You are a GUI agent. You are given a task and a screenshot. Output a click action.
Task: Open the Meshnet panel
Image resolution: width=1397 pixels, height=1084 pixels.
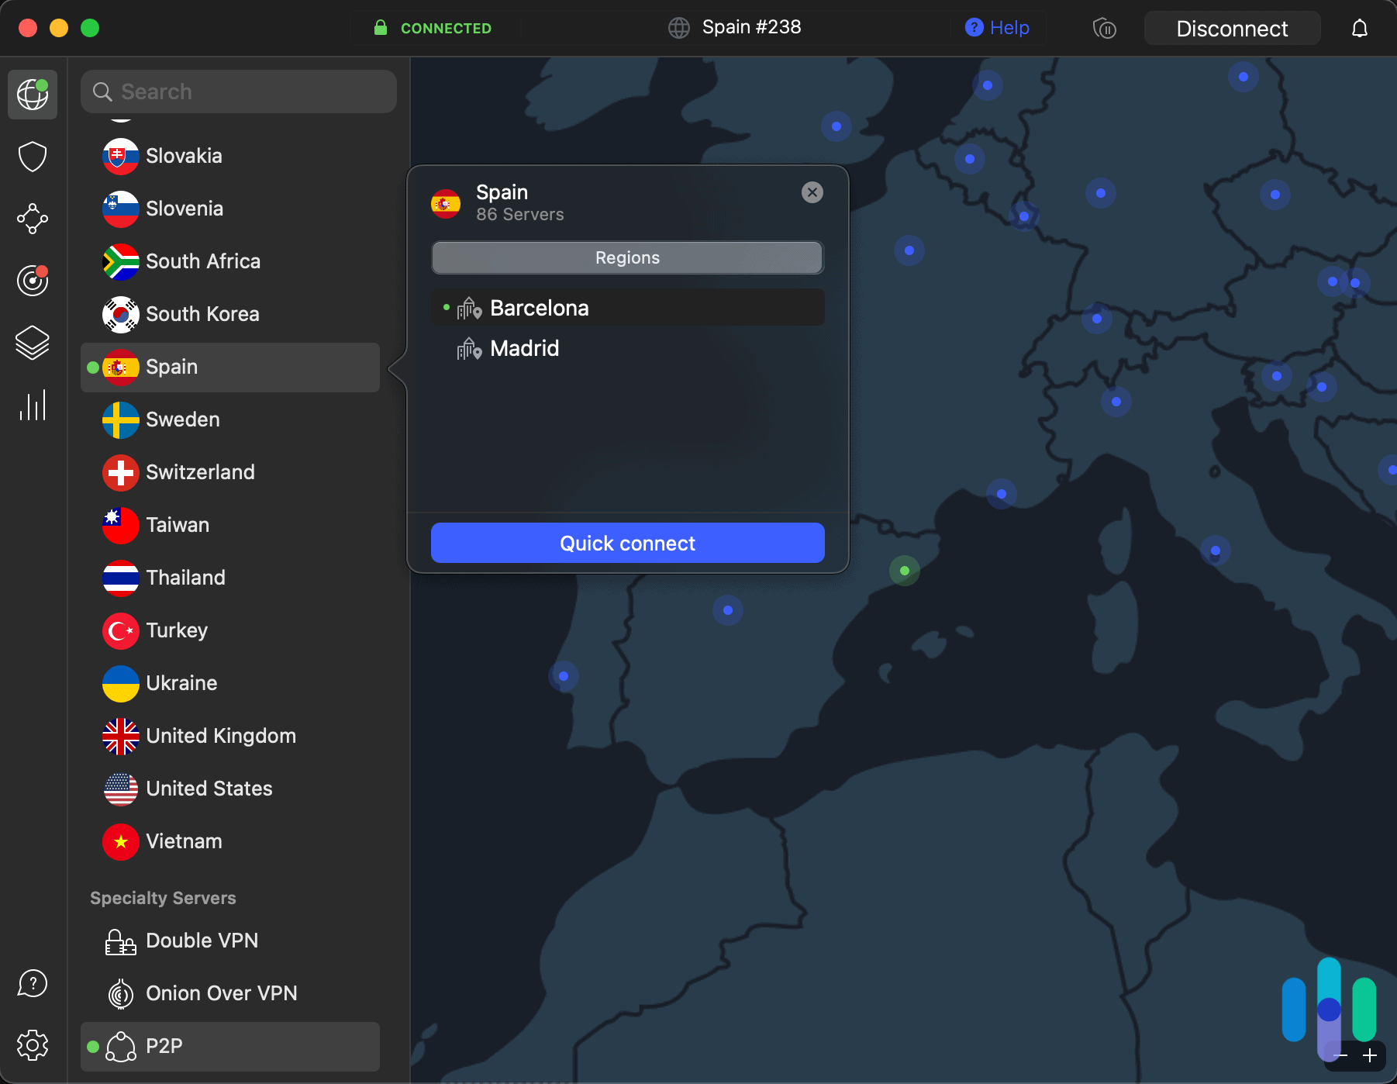pos(32,219)
